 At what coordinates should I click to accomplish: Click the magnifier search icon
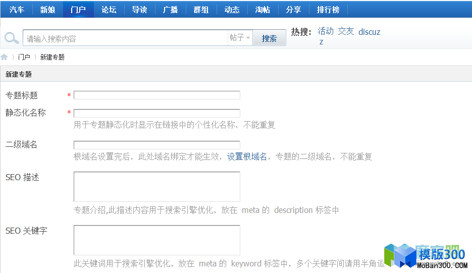pos(12,38)
